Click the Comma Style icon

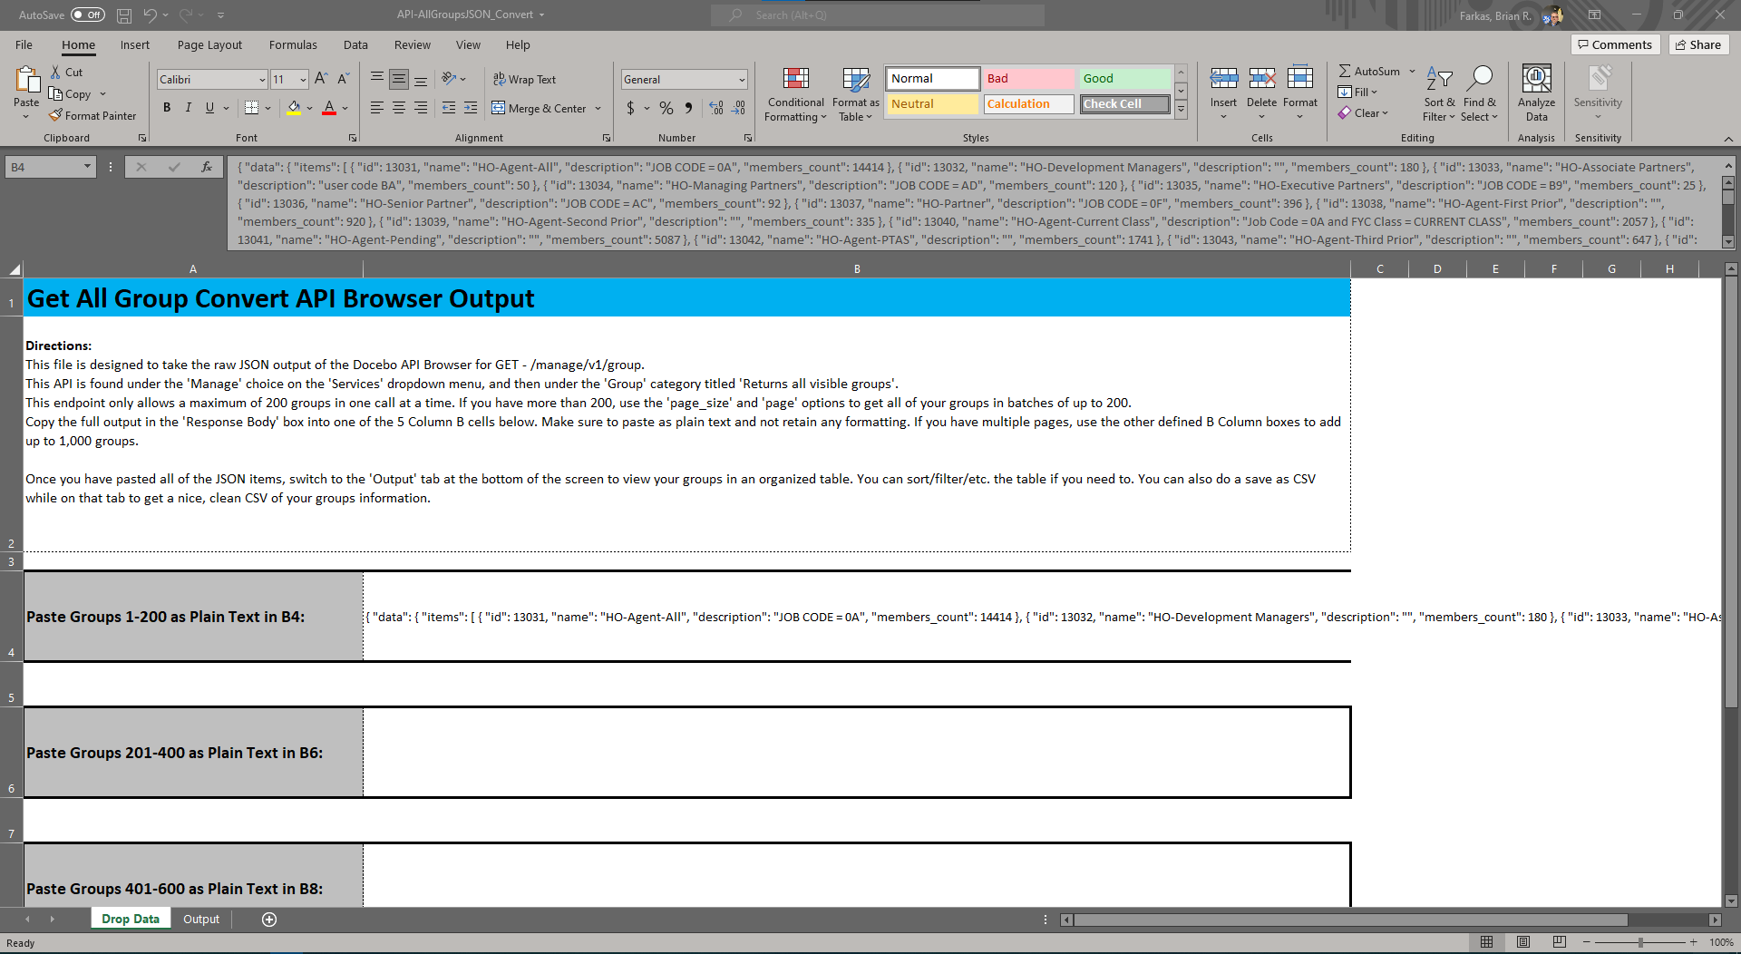click(689, 108)
